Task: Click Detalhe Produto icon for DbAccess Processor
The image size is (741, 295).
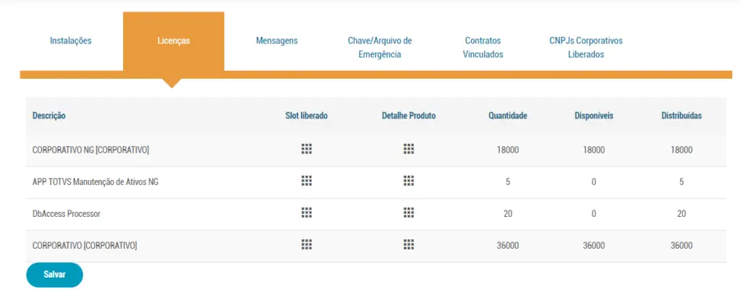Action: [x=409, y=213]
